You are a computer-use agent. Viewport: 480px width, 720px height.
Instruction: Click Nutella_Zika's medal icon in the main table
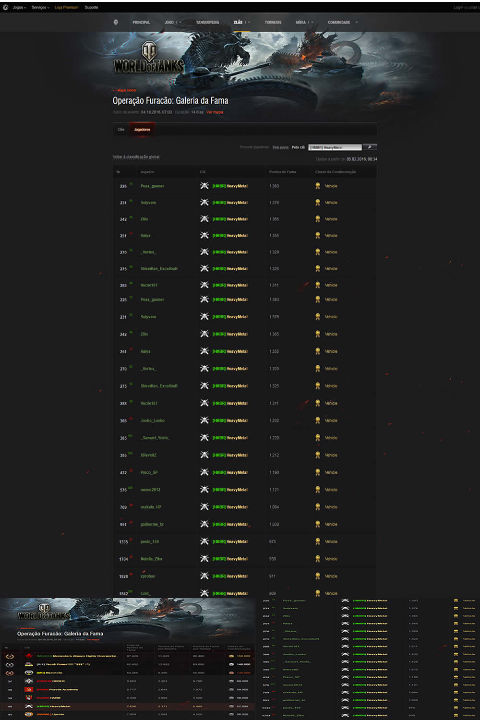coord(318,558)
